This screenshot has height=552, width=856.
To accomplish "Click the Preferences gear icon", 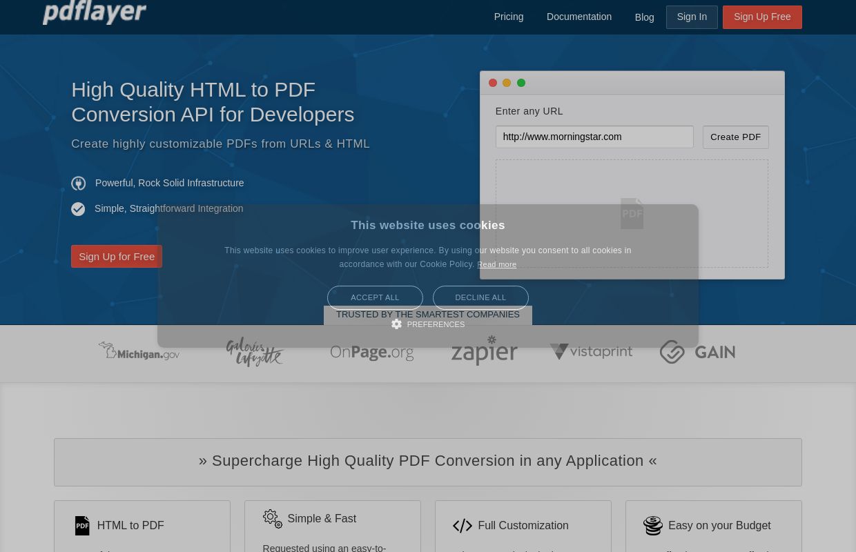I will (x=396, y=324).
